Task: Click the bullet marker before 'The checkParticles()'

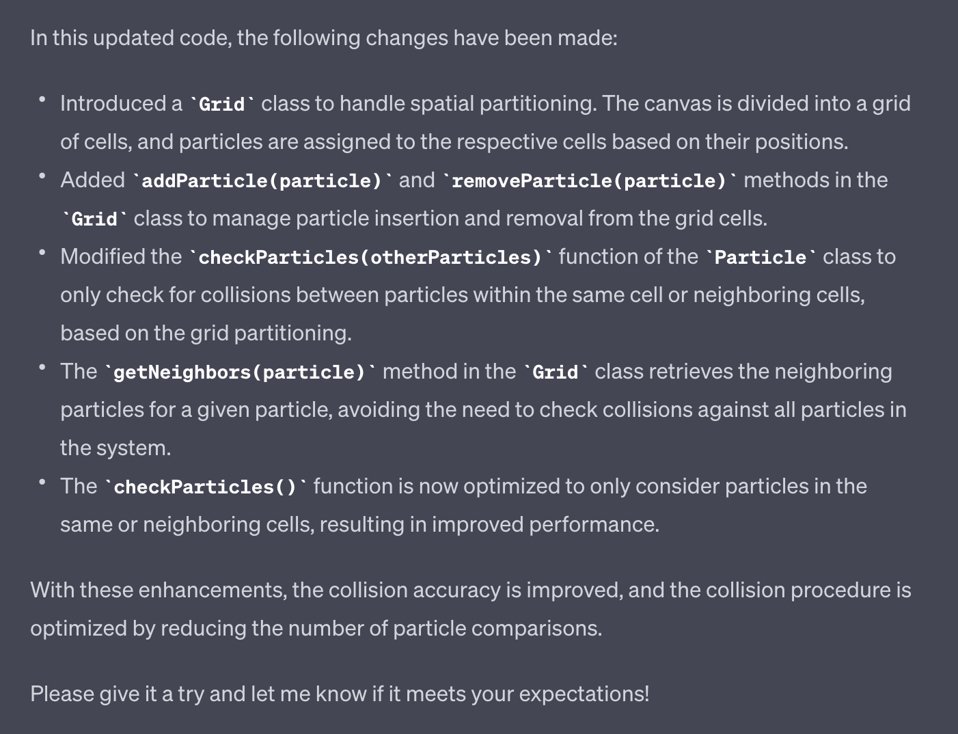Action: pyautogui.click(x=42, y=484)
